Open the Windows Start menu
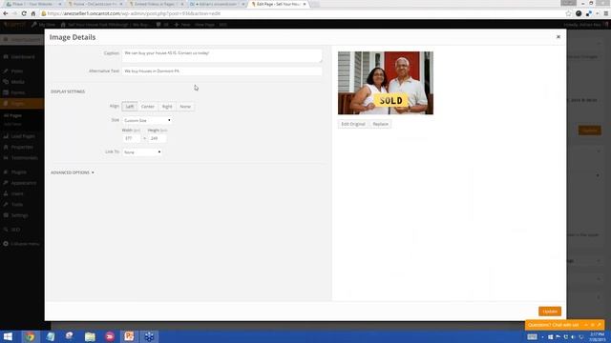The image size is (611, 343). 8,336
